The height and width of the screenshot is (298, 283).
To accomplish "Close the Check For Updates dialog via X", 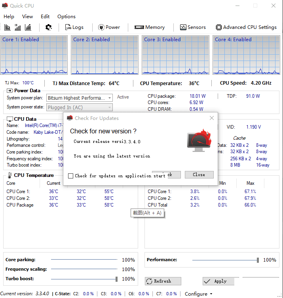I will [212, 118].
